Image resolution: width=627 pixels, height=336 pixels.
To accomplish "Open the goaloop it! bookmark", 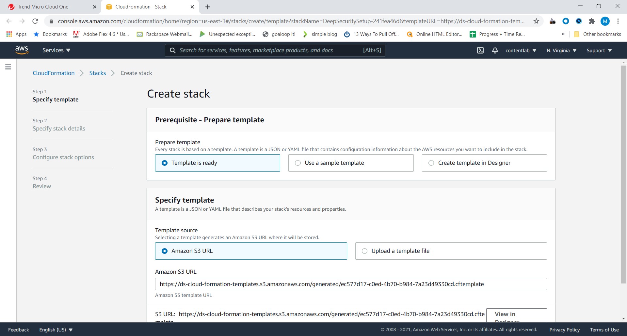I will [279, 34].
